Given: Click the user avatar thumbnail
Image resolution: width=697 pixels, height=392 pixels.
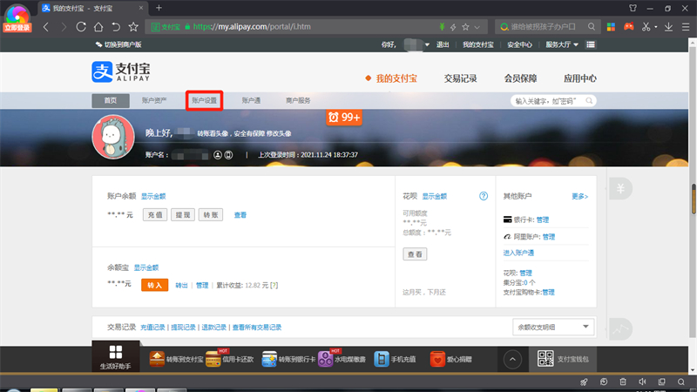Looking at the screenshot, I should [113, 137].
